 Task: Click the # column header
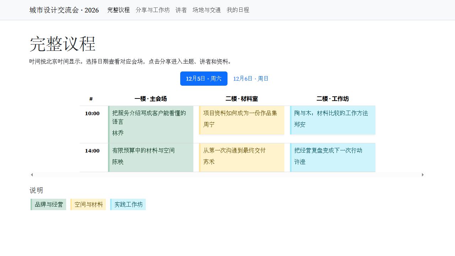tap(91, 99)
